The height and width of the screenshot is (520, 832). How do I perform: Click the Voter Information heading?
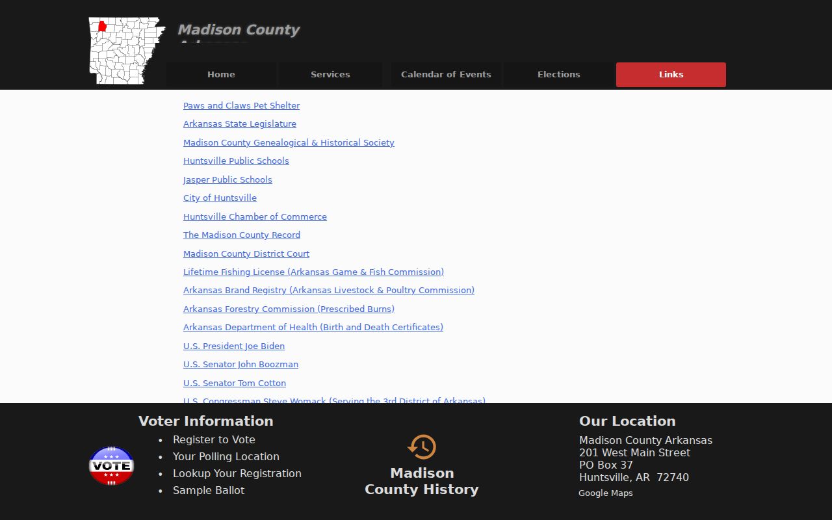point(206,421)
